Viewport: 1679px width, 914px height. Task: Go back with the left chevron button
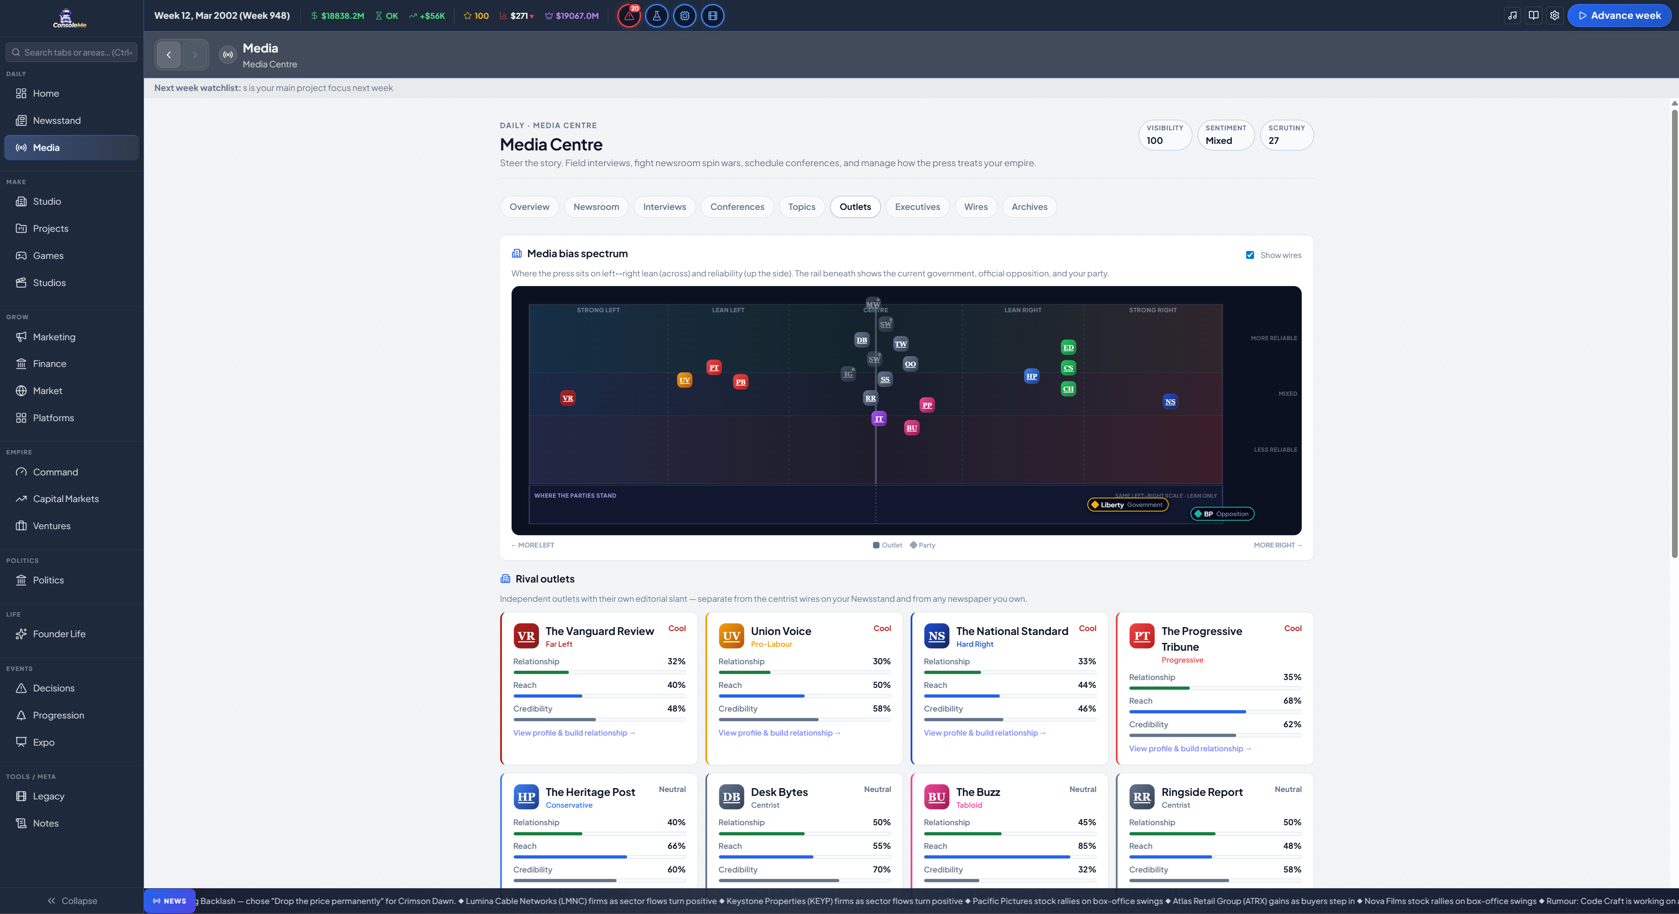pos(169,55)
